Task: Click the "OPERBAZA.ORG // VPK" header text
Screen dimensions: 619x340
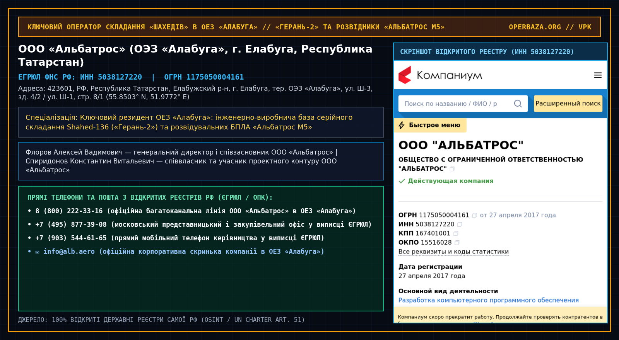Action: (x=550, y=27)
